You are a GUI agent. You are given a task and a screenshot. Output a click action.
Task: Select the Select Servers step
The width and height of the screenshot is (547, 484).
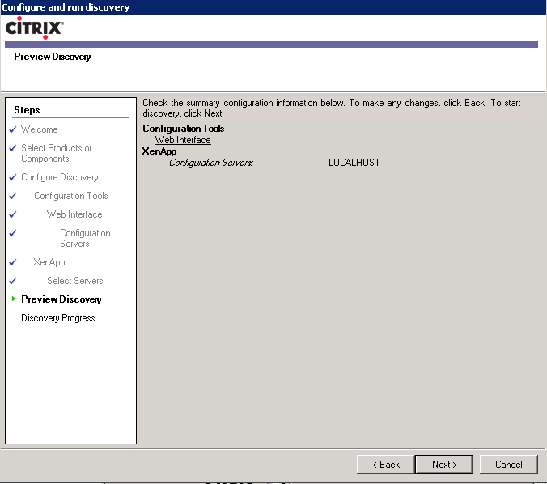(75, 281)
